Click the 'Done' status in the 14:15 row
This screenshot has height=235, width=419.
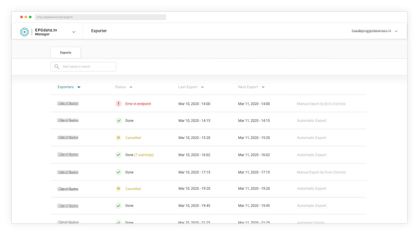pyautogui.click(x=129, y=121)
